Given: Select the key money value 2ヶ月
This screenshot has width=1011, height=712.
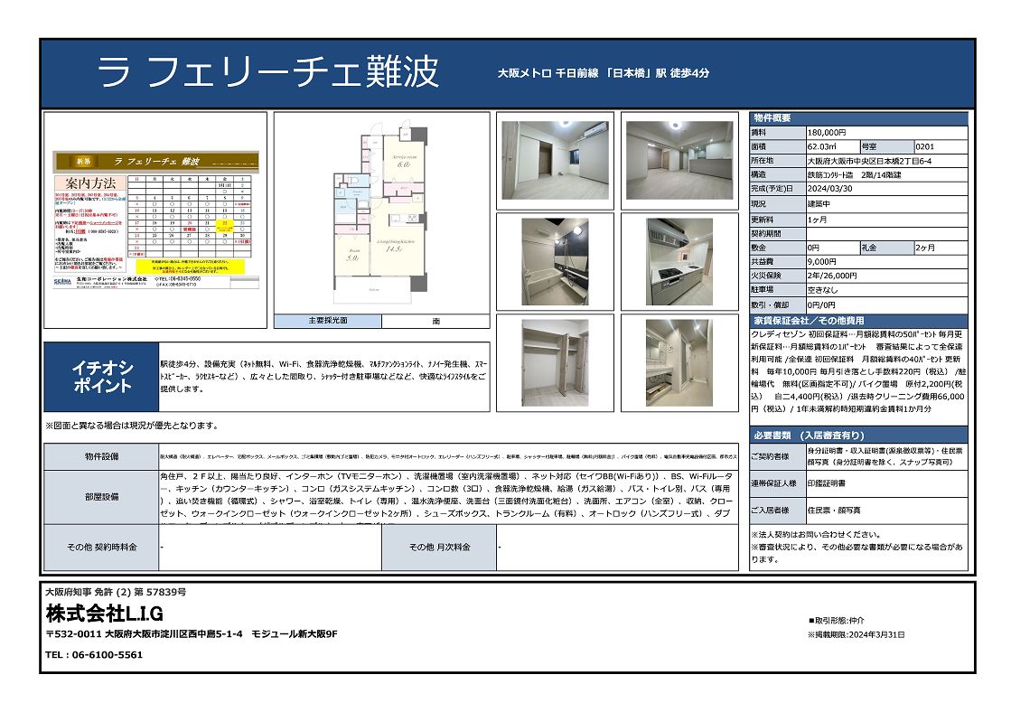Looking at the screenshot, I should [925, 248].
